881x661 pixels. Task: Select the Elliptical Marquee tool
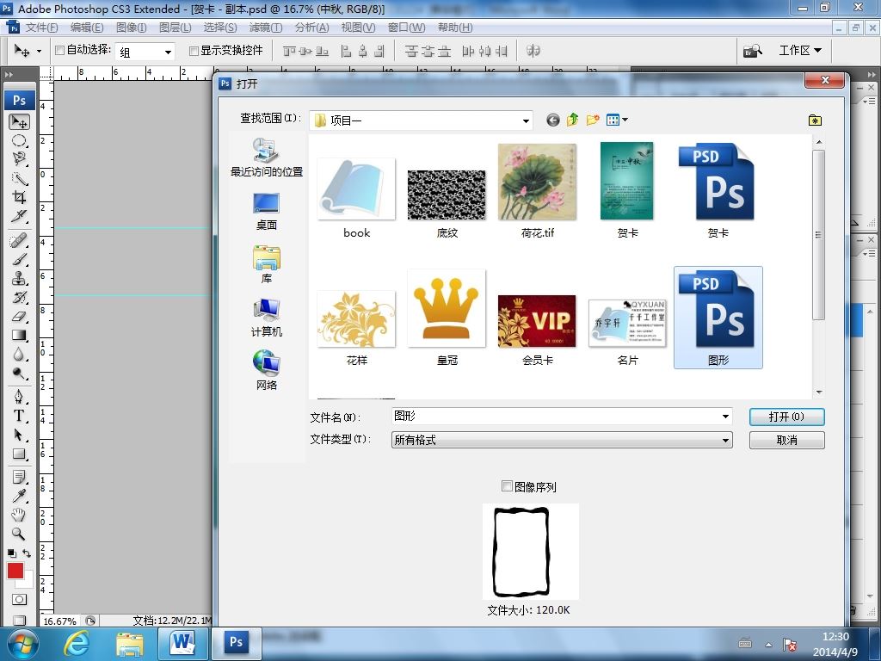point(19,140)
